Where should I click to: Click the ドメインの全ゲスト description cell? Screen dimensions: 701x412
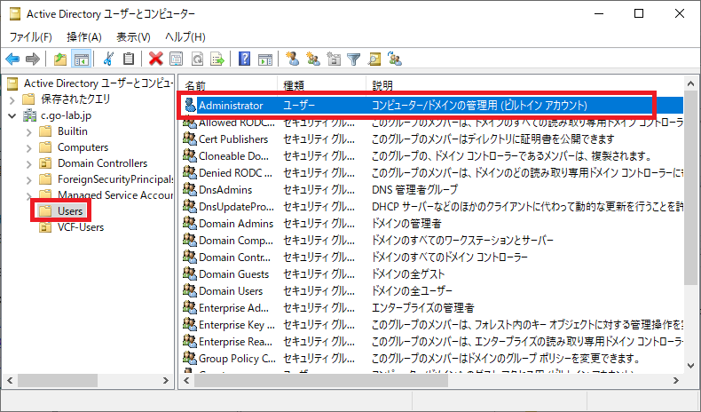pos(408,274)
